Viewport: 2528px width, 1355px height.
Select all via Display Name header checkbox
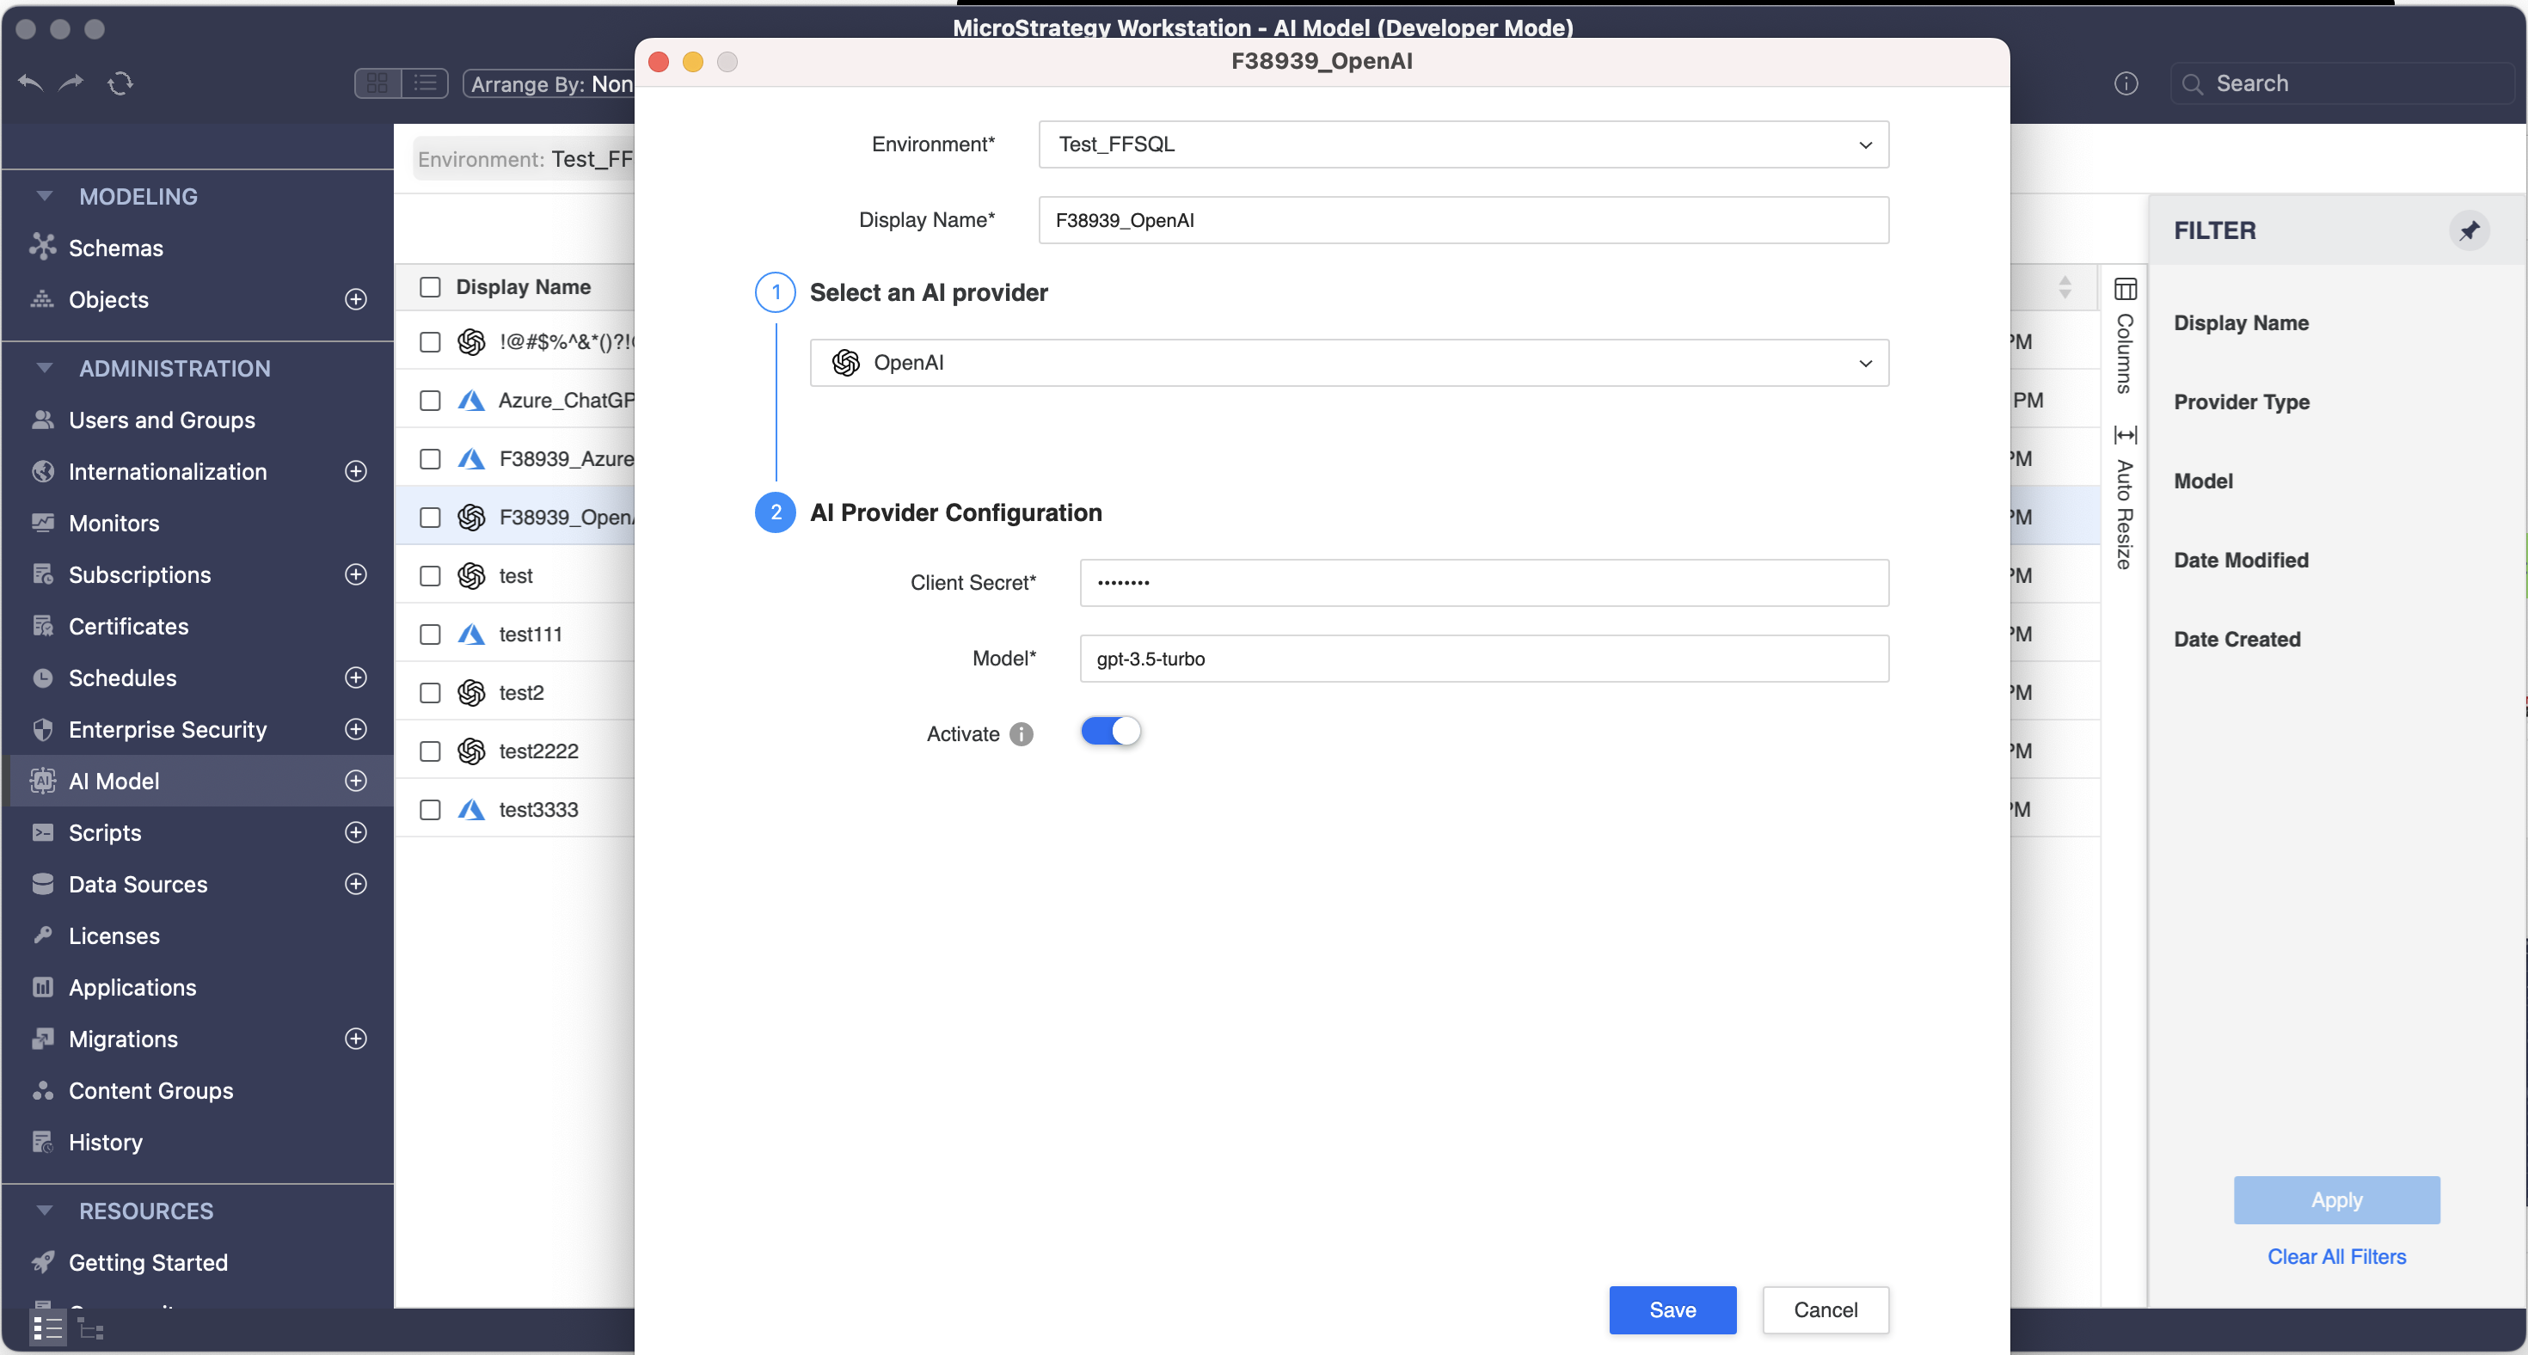tap(430, 287)
